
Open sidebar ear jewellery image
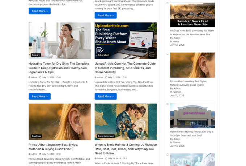[x=192, y=65]
